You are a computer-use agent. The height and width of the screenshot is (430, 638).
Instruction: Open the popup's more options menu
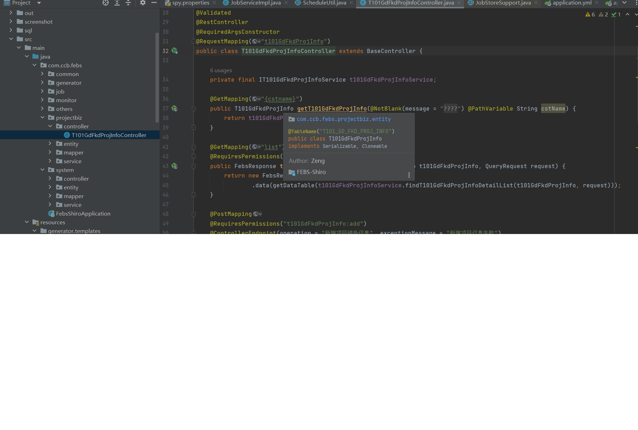(x=409, y=175)
